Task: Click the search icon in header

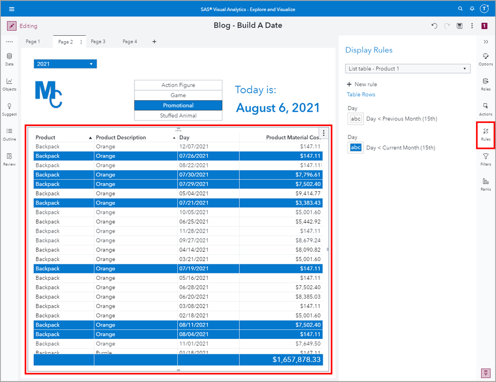Action: [460, 9]
